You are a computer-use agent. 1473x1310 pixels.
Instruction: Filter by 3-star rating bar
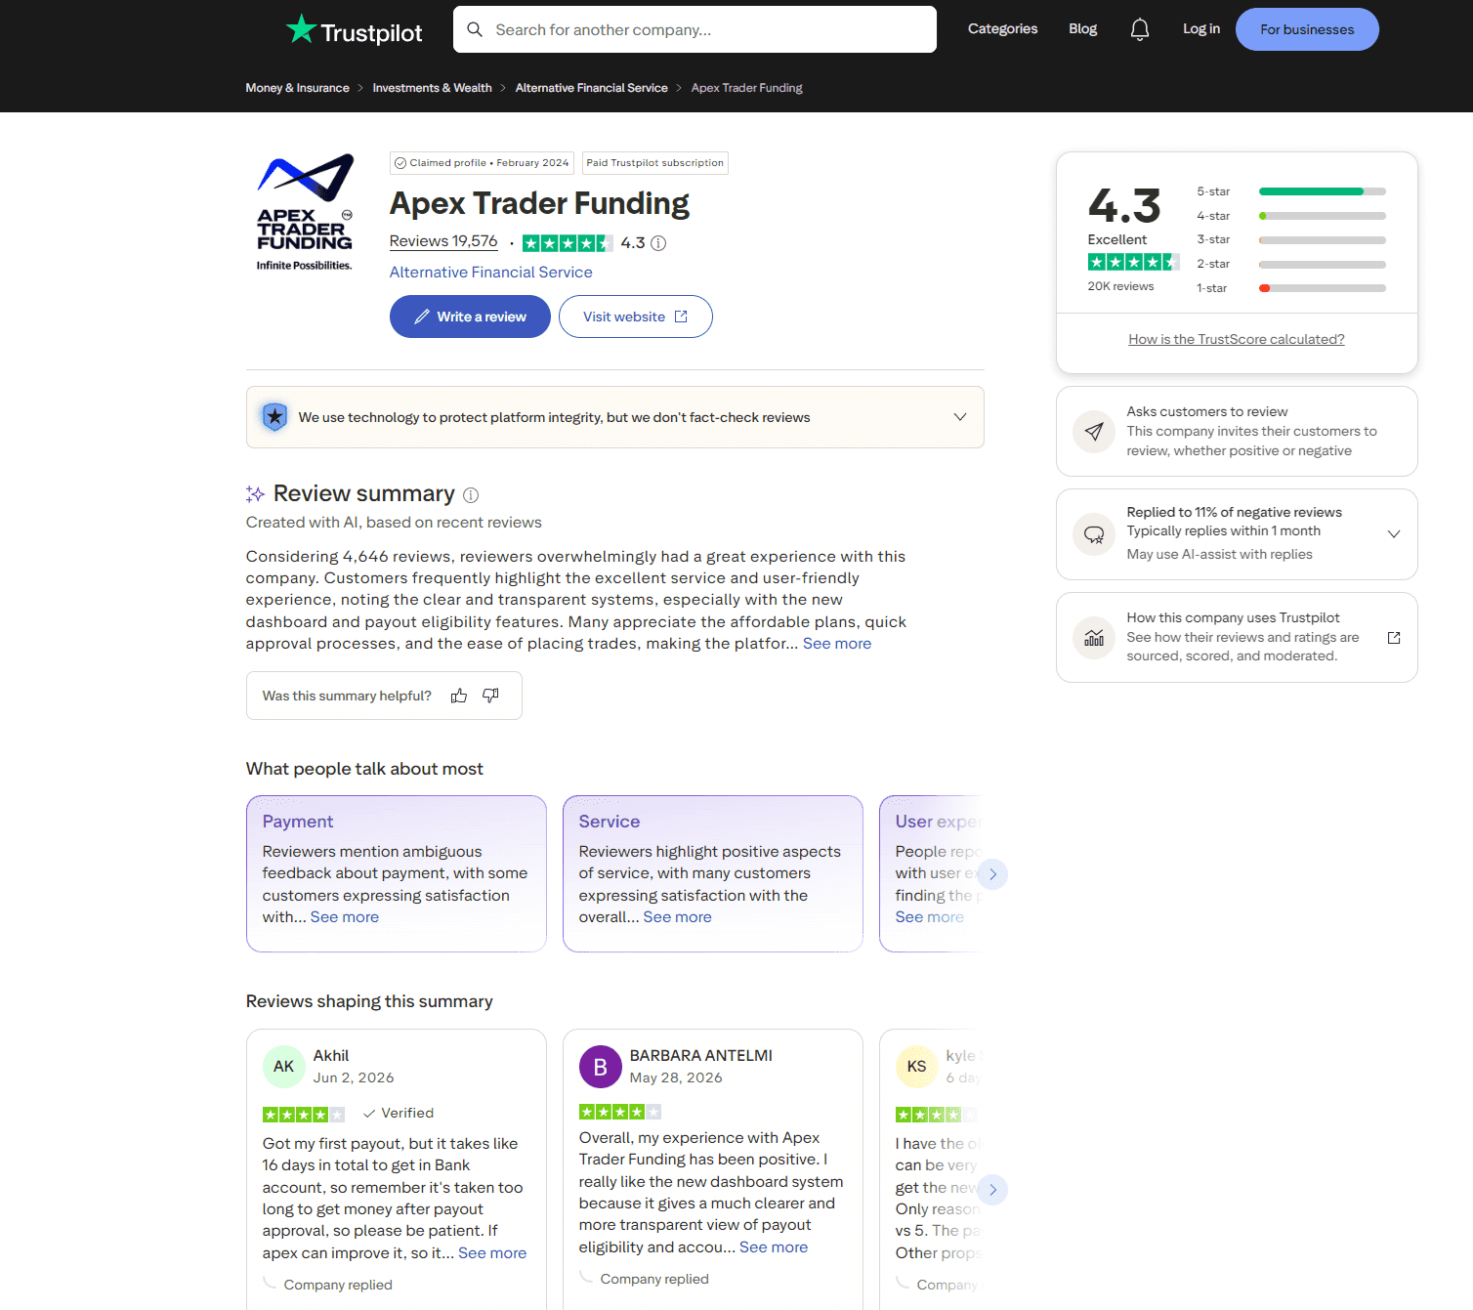click(1291, 239)
